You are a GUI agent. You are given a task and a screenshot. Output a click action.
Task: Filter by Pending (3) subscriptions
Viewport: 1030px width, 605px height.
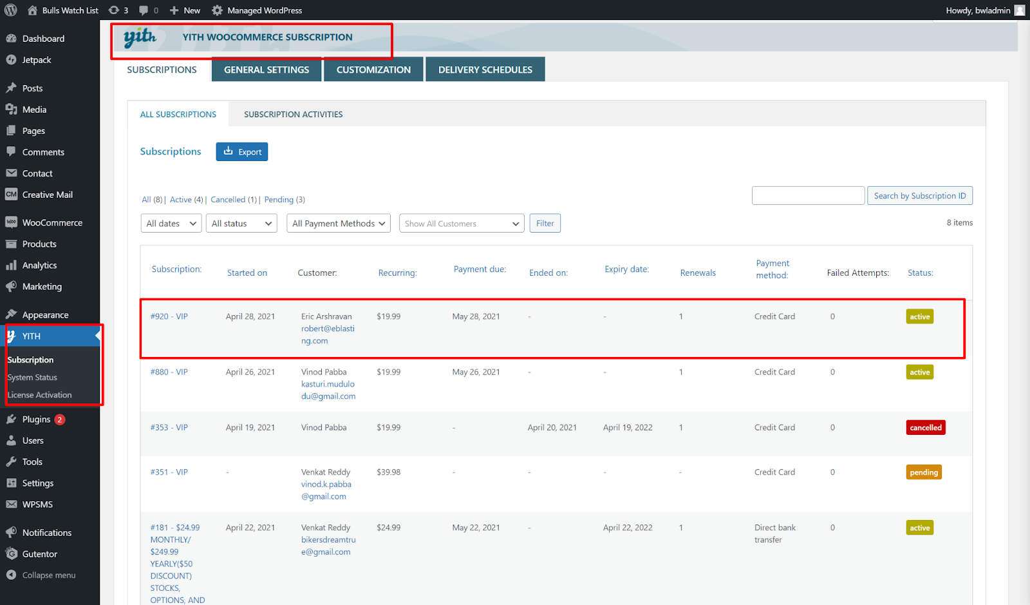[285, 200]
